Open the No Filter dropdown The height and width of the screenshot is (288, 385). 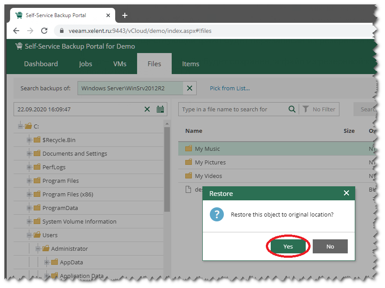[x=319, y=109]
